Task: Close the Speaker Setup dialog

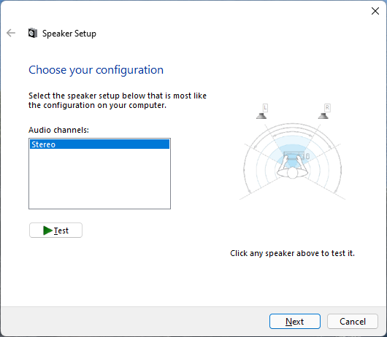Action: pos(375,11)
